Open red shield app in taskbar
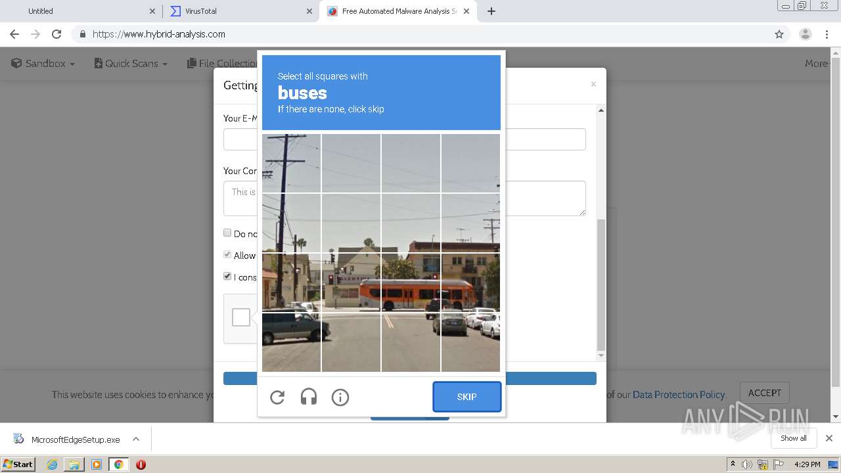This screenshot has width=841, height=473. 141,464
